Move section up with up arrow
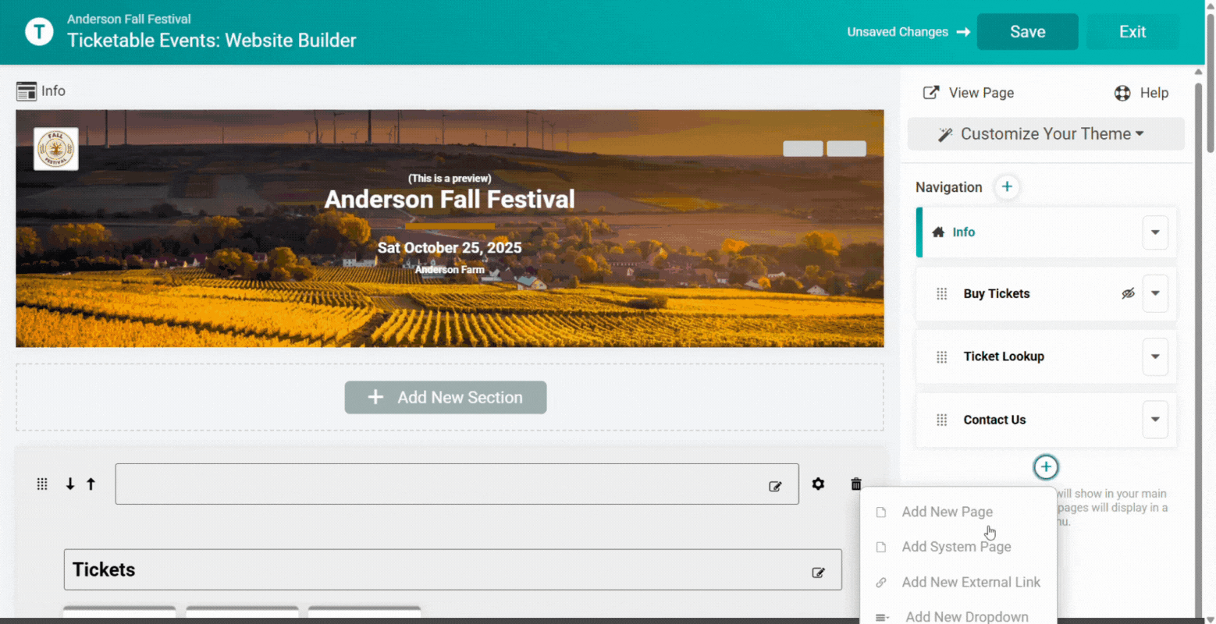Screen dimensions: 1216x624 (x=91, y=484)
